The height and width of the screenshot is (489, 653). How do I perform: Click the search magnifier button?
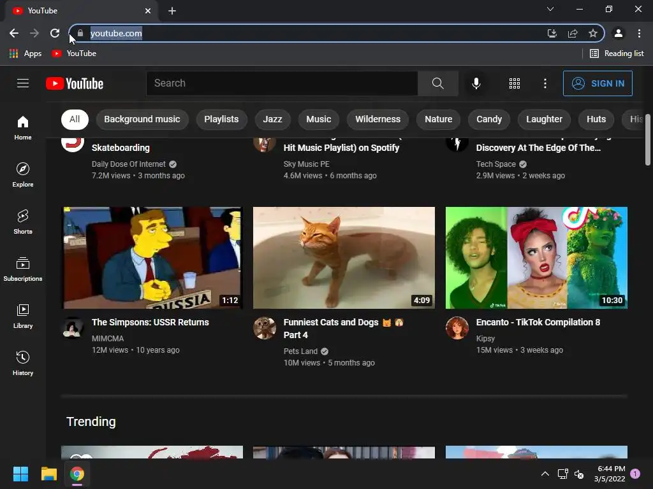[437, 83]
